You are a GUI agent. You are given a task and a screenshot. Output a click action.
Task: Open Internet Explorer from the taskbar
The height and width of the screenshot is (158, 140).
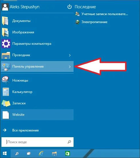coord(41,153)
